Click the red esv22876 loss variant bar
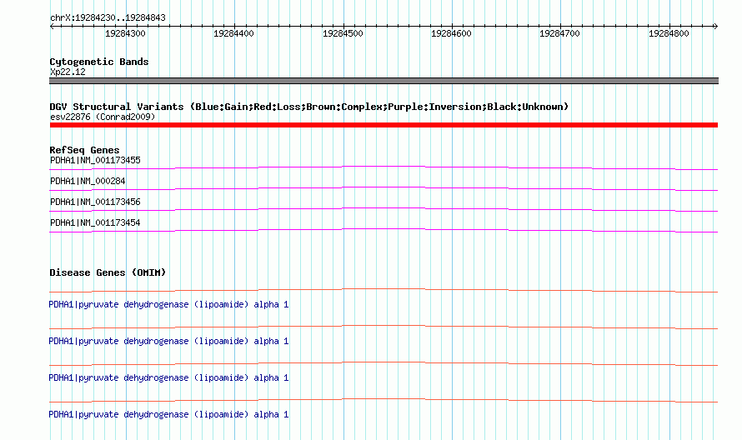Image resolution: width=742 pixels, height=440 pixels. [384, 125]
